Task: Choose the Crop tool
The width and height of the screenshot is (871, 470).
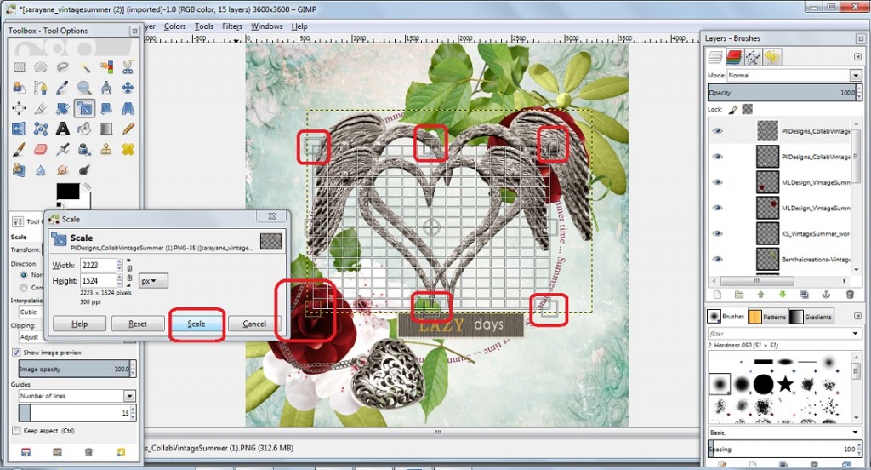Action: (x=41, y=108)
